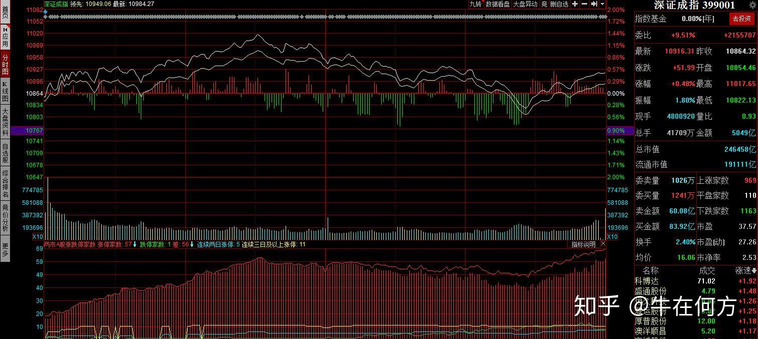Open 大盘异动 panel
Viewport: 758px width, 339px height.
point(525,4)
